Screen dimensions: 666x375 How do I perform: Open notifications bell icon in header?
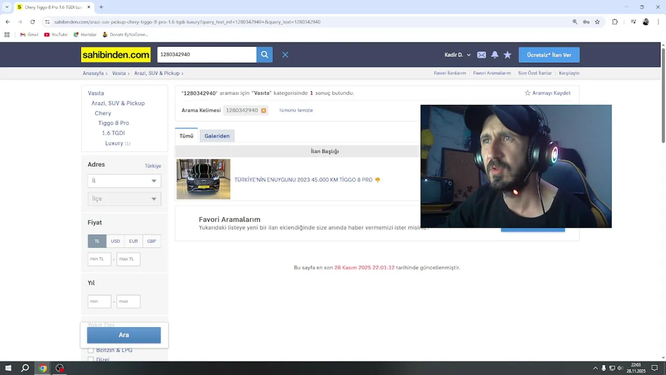pos(495,55)
